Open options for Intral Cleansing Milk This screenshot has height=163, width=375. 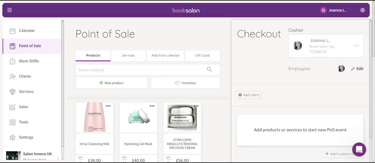(x=108, y=106)
